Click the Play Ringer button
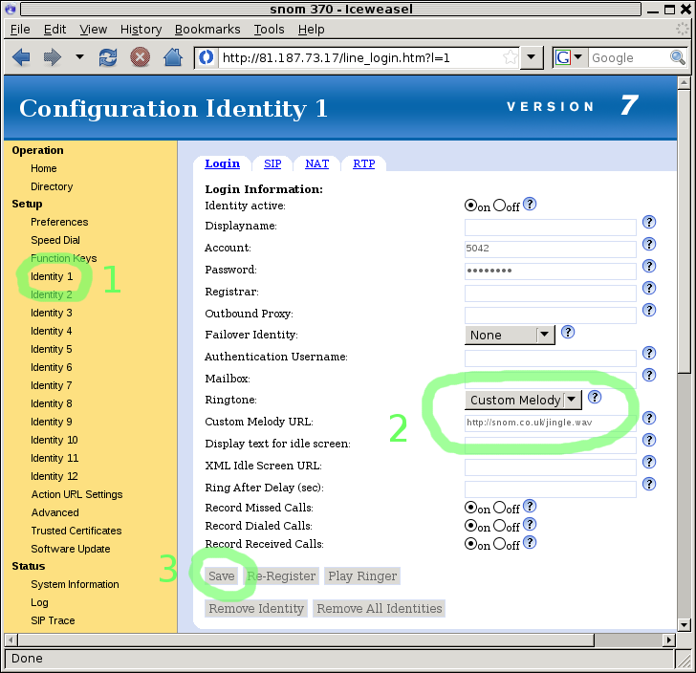The image size is (696, 673). [x=362, y=575]
